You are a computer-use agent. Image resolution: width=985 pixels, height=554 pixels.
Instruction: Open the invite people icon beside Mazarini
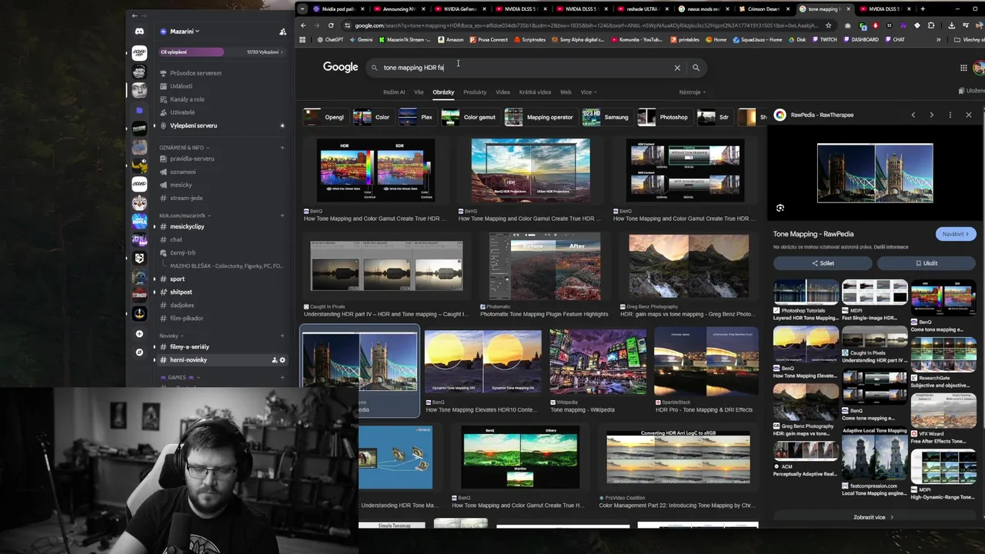(282, 32)
